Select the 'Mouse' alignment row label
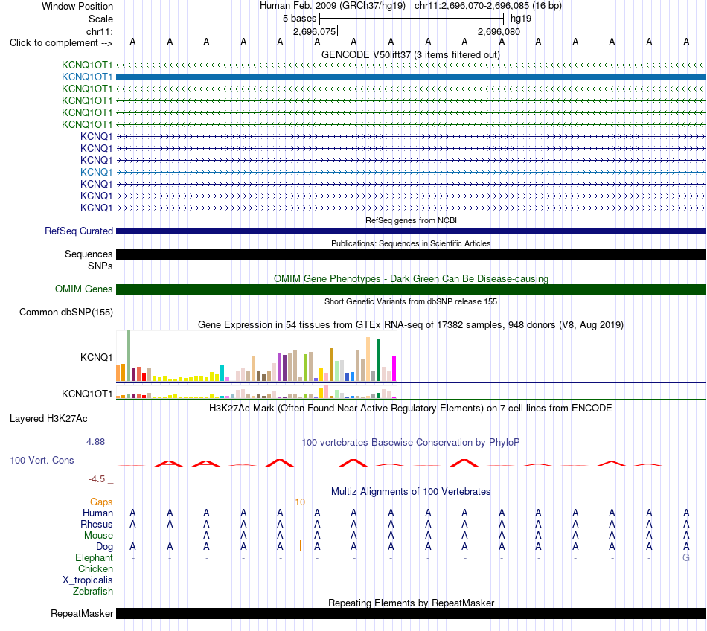Viewport: 707px width, 631px height. pyautogui.click(x=98, y=536)
